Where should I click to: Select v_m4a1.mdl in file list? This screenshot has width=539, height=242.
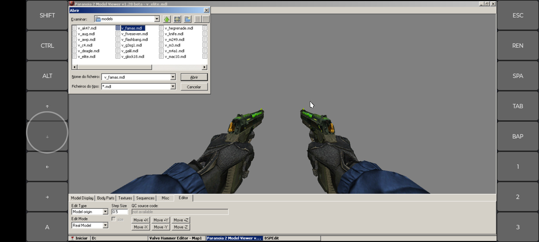coord(175,51)
